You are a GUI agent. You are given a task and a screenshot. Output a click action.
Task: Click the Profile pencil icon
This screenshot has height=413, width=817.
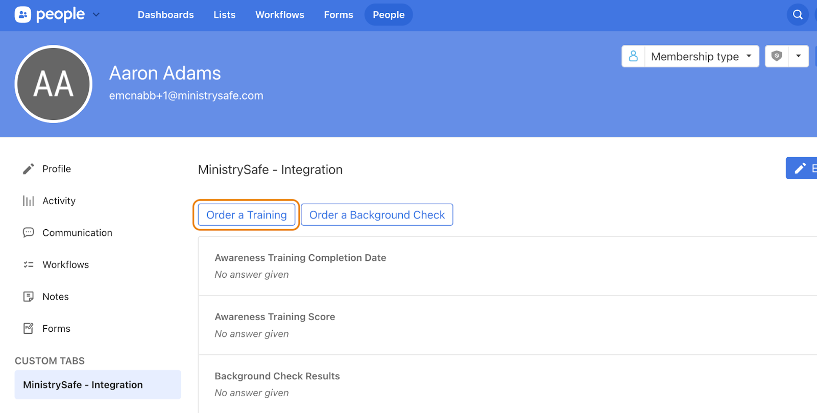[29, 169]
